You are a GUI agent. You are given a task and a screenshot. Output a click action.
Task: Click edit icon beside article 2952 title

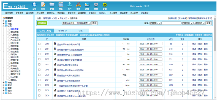click(55, 64)
